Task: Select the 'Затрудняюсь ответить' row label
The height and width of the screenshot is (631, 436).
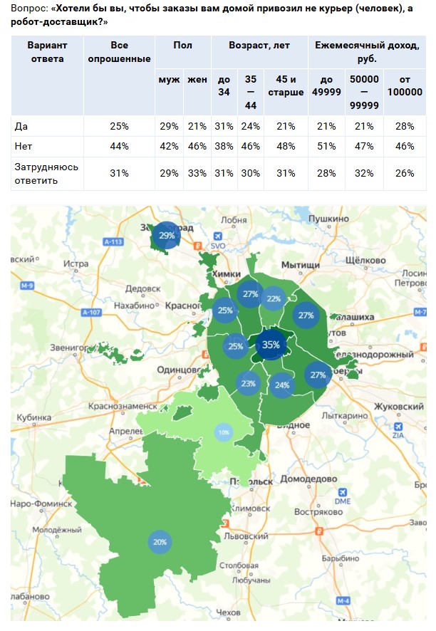Action: (46, 173)
